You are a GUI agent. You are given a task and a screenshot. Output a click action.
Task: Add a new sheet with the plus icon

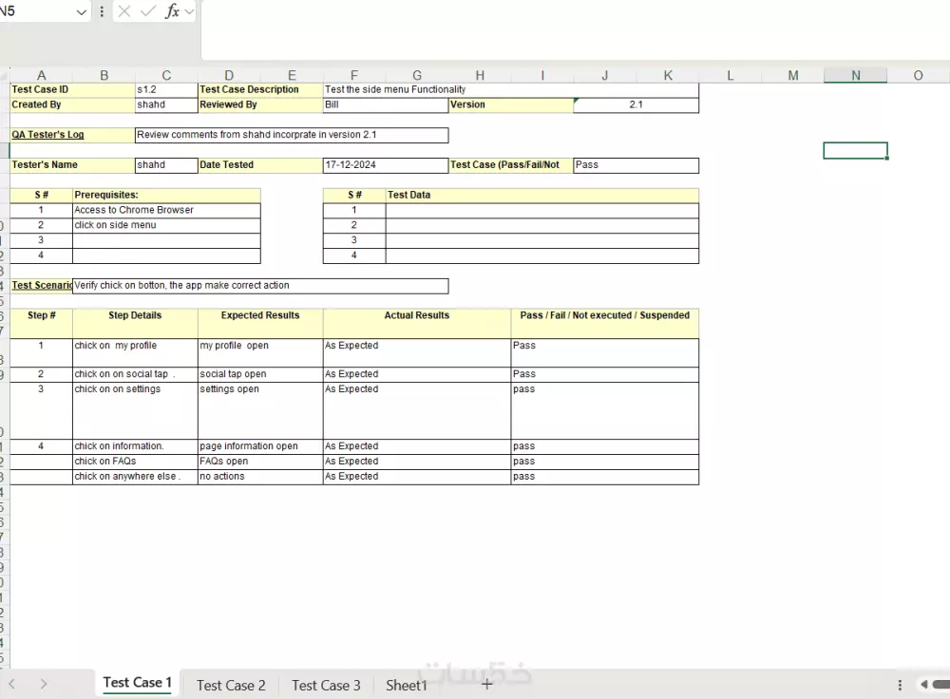point(486,685)
